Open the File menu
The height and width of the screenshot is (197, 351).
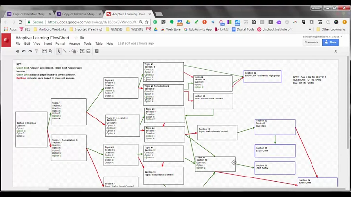(x=18, y=44)
